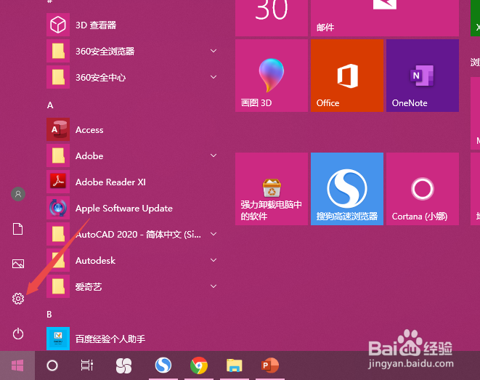Expand the AutoCAD 2020 folder chevron
Image resolution: width=480 pixels, height=380 pixels.
213,234
